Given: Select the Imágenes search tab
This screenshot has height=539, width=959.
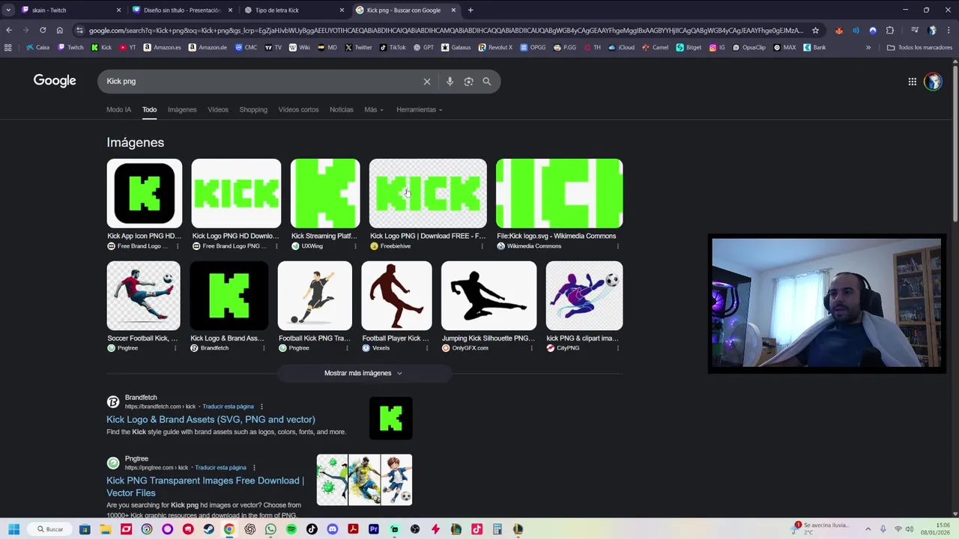Looking at the screenshot, I should (182, 109).
